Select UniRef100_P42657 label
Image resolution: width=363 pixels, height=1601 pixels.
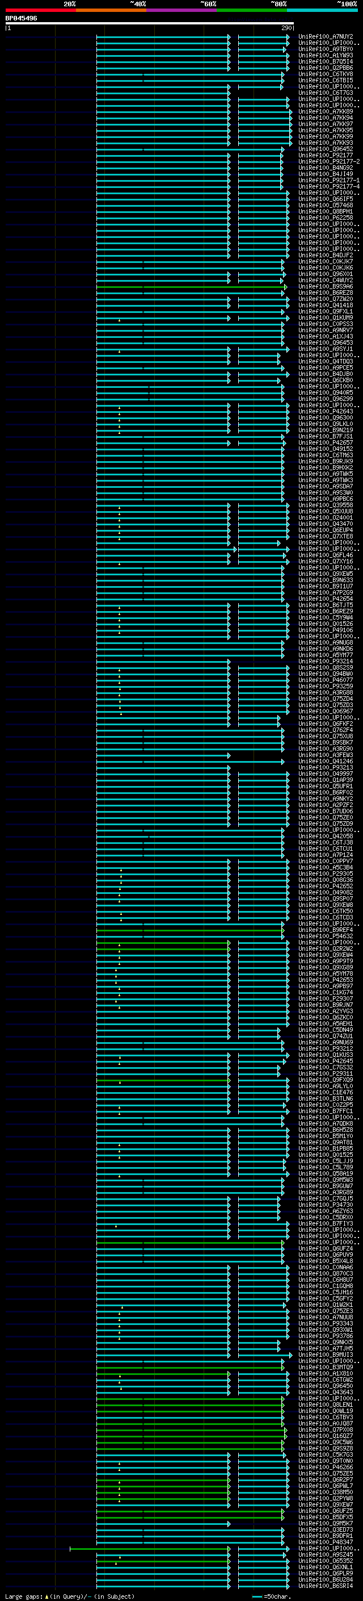(x=326, y=442)
